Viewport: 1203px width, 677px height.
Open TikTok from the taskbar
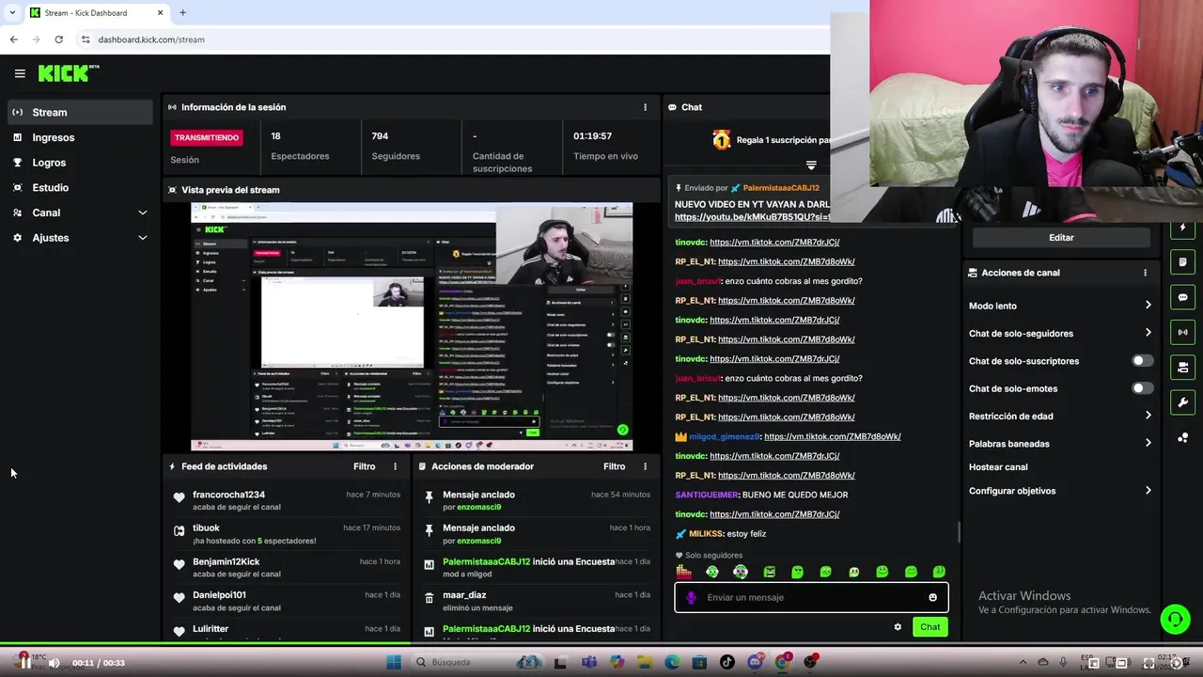(726, 662)
